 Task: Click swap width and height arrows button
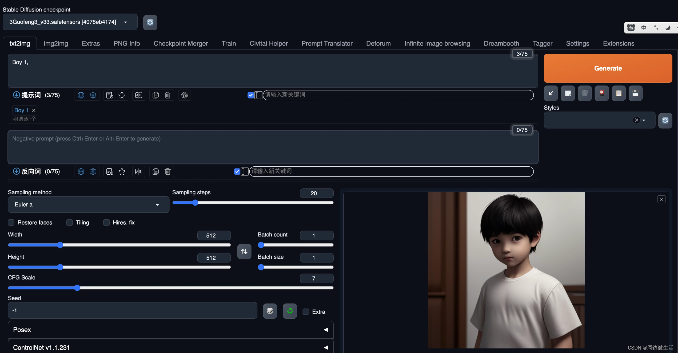coord(244,251)
